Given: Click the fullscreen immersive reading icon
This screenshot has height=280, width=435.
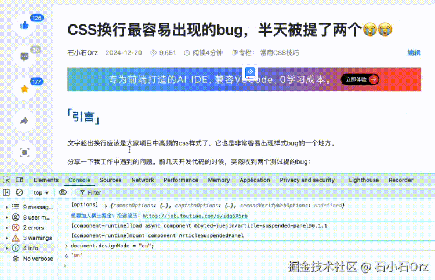Looking at the screenshot, I should (x=24, y=153).
